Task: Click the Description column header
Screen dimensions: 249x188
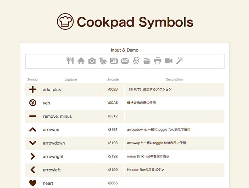Action: (x=174, y=79)
